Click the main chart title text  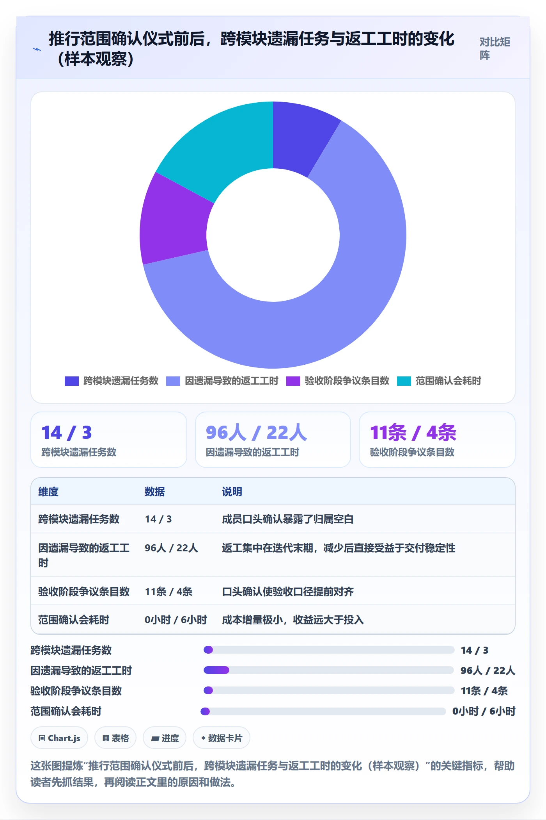pyautogui.click(x=252, y=49)
